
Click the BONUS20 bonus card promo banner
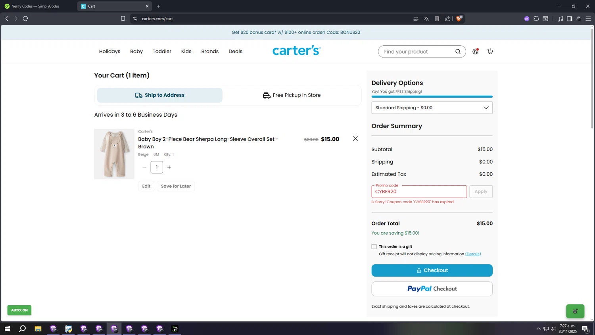click(296, 33)
